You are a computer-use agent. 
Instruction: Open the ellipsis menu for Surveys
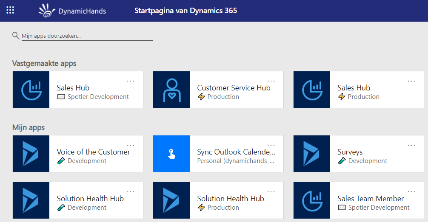point(411,145)
